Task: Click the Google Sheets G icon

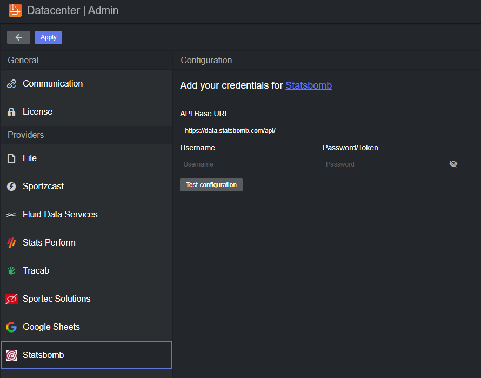Action: pos(11,327)
